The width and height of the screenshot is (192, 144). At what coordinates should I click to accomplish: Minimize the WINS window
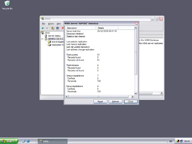click(153, 19)
